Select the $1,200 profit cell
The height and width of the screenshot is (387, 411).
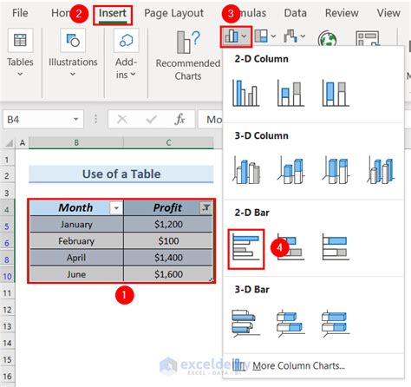pos(168,225)
